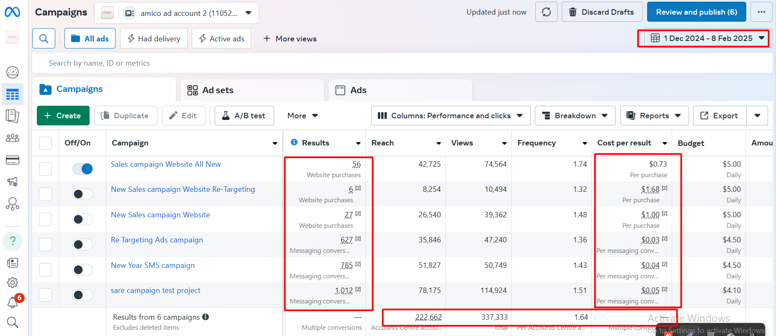Enable the New Year SMS campaign toggle
The width and height of the screenshot is (776, 336).
[82, 270]
